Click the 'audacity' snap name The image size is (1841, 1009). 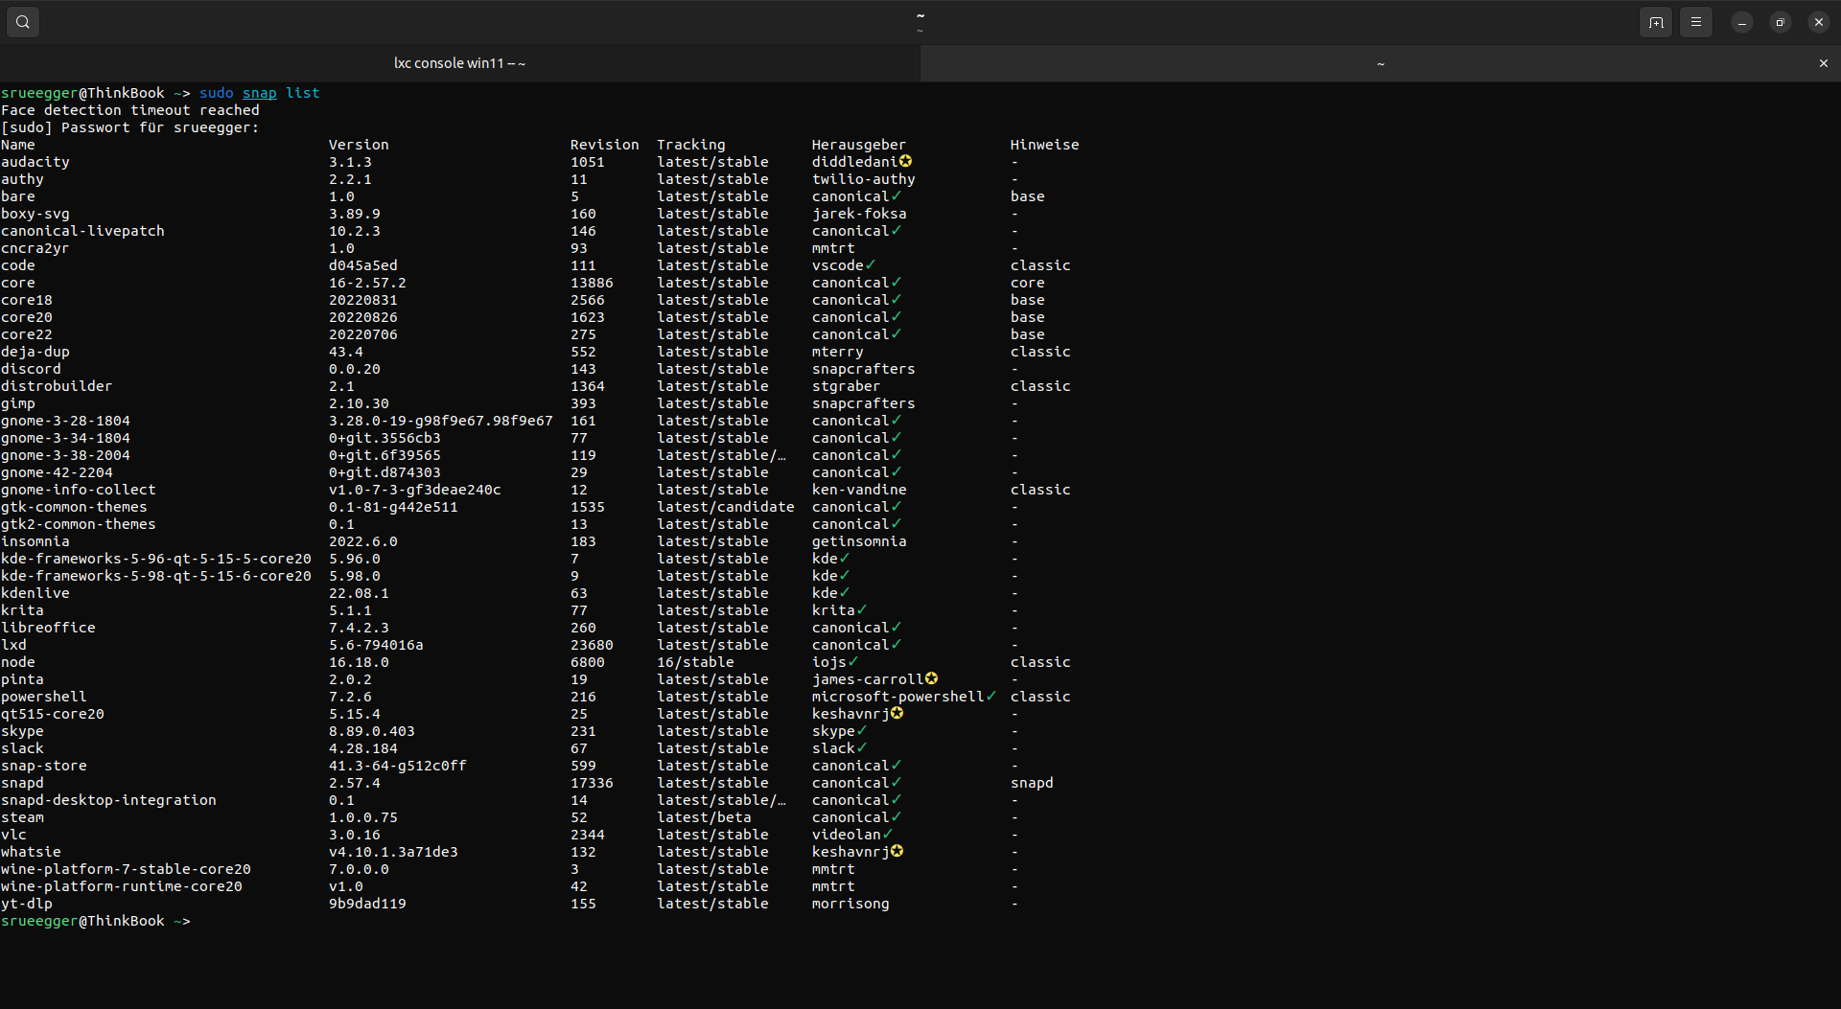click(x=35, y=162)
